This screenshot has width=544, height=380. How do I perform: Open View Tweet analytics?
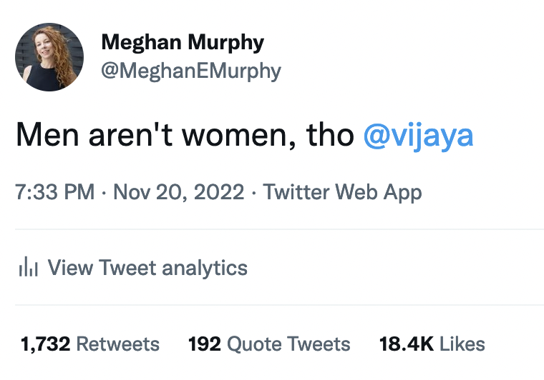pyautogui.click(x=147, y=268)
